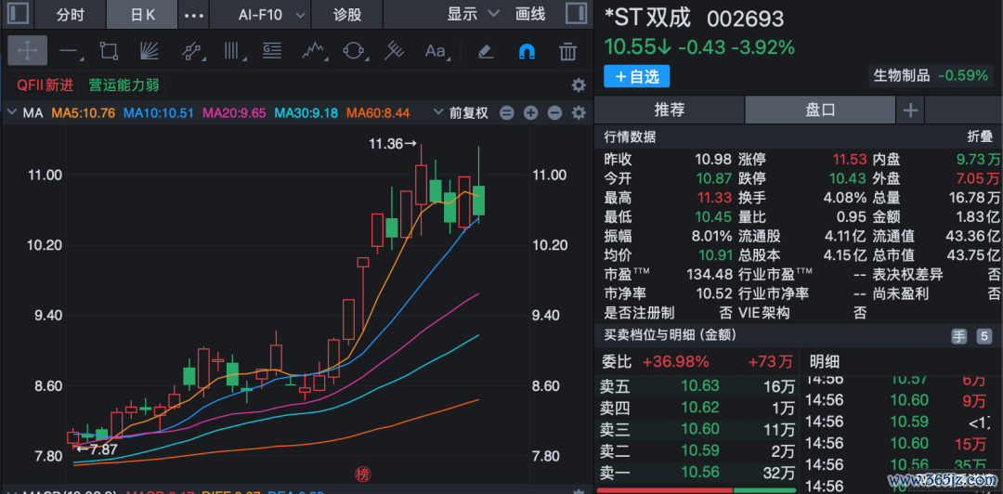The width and height of the screenshot is (1003, 494).
Task: Select the vertical period lines tool
Action: click(x=231, y=51)
